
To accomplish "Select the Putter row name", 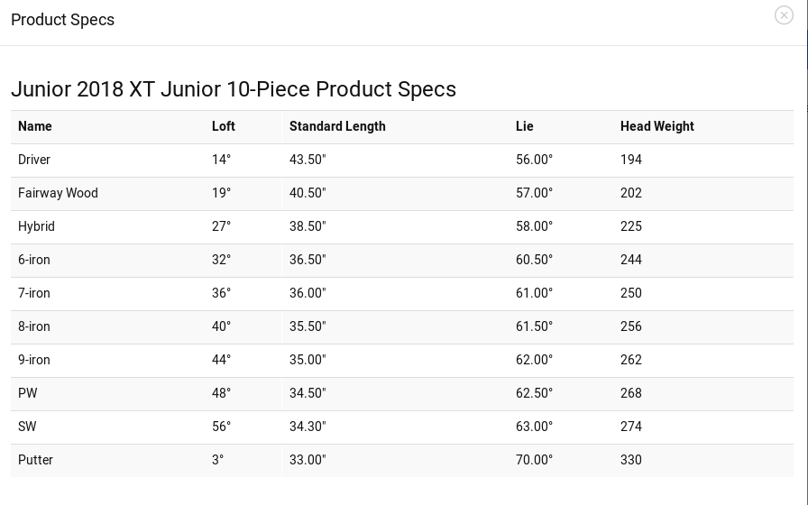I will pos(35,460).
